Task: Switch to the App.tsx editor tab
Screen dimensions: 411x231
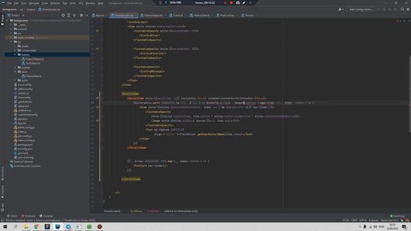Action: click(x=99, y=15)
